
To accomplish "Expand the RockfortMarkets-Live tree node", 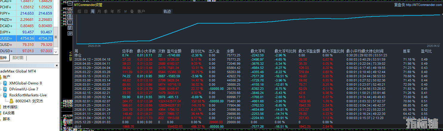I will click(x=1, y=95).
